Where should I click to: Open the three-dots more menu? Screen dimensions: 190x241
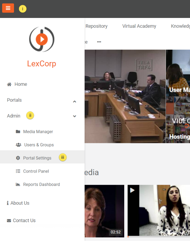[99, 42]
